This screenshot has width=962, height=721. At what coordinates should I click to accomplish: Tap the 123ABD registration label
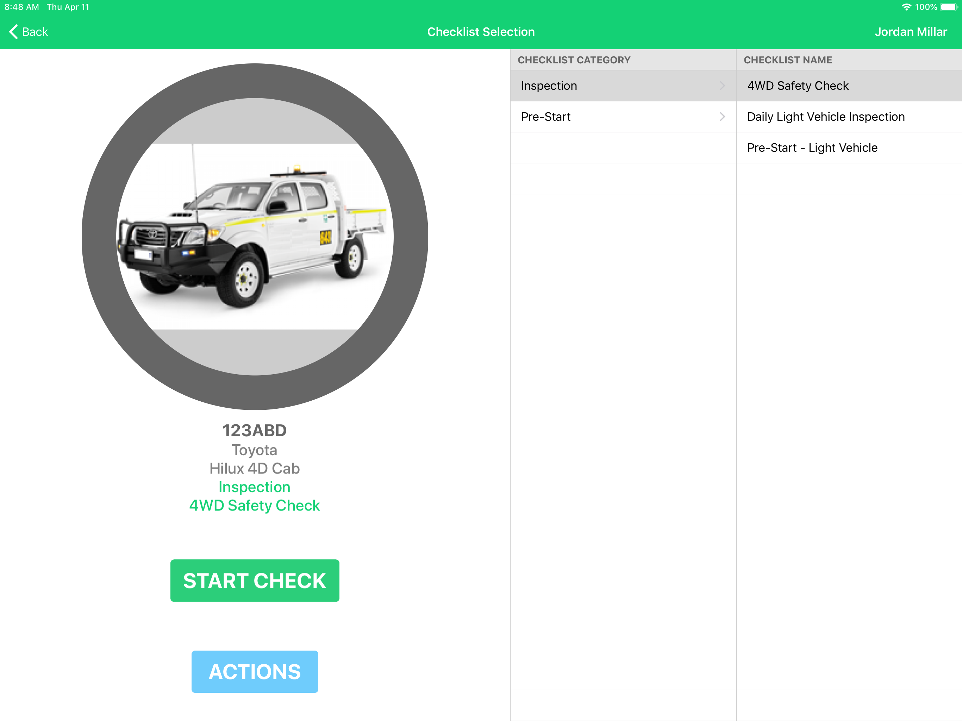255,431
